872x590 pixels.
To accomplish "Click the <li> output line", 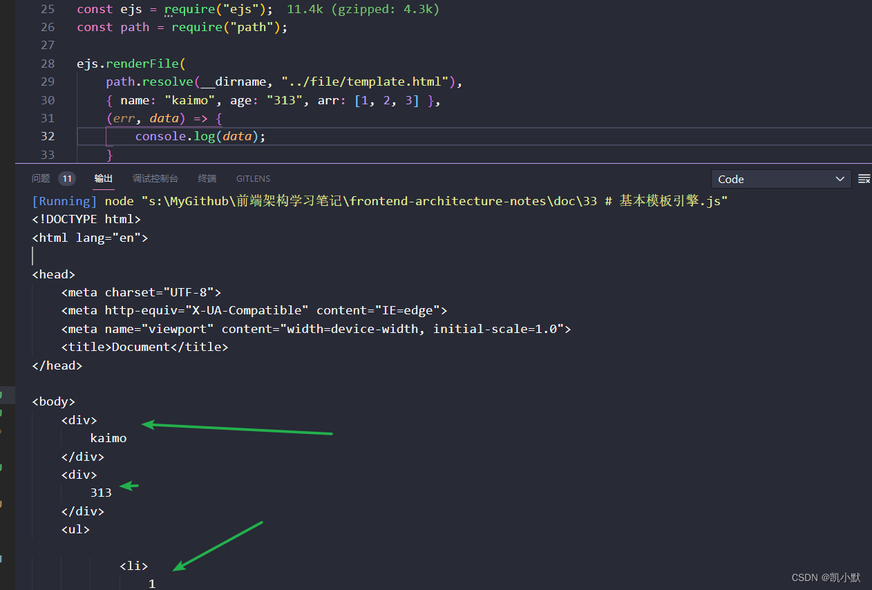I will click(133, 566).
